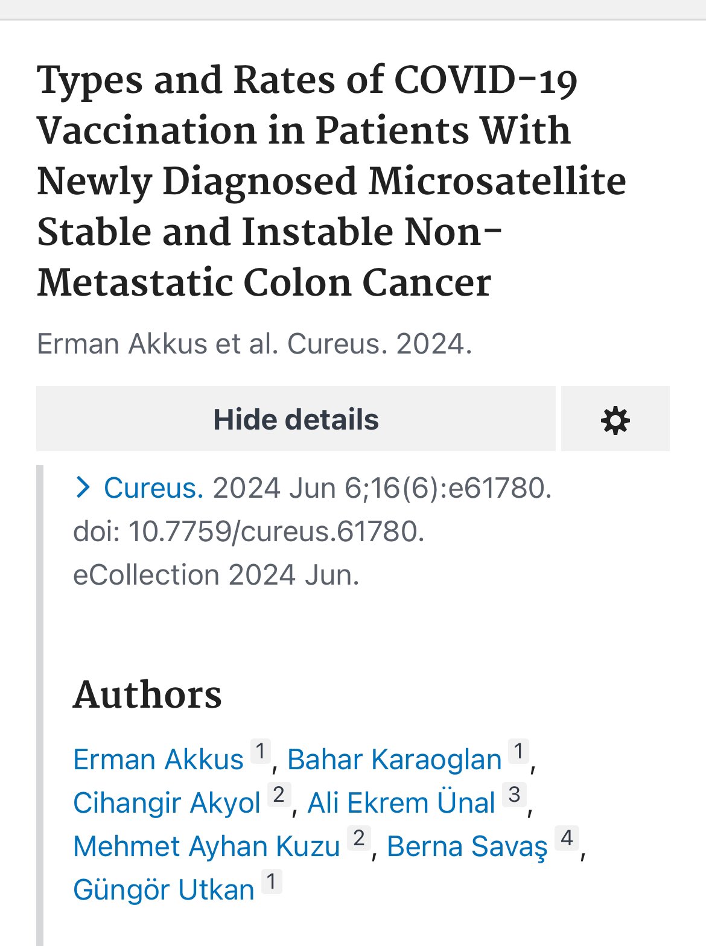This screenshot has width=706, height=946.
Task: Open author Berna Savaş
Action: point(467,846)
